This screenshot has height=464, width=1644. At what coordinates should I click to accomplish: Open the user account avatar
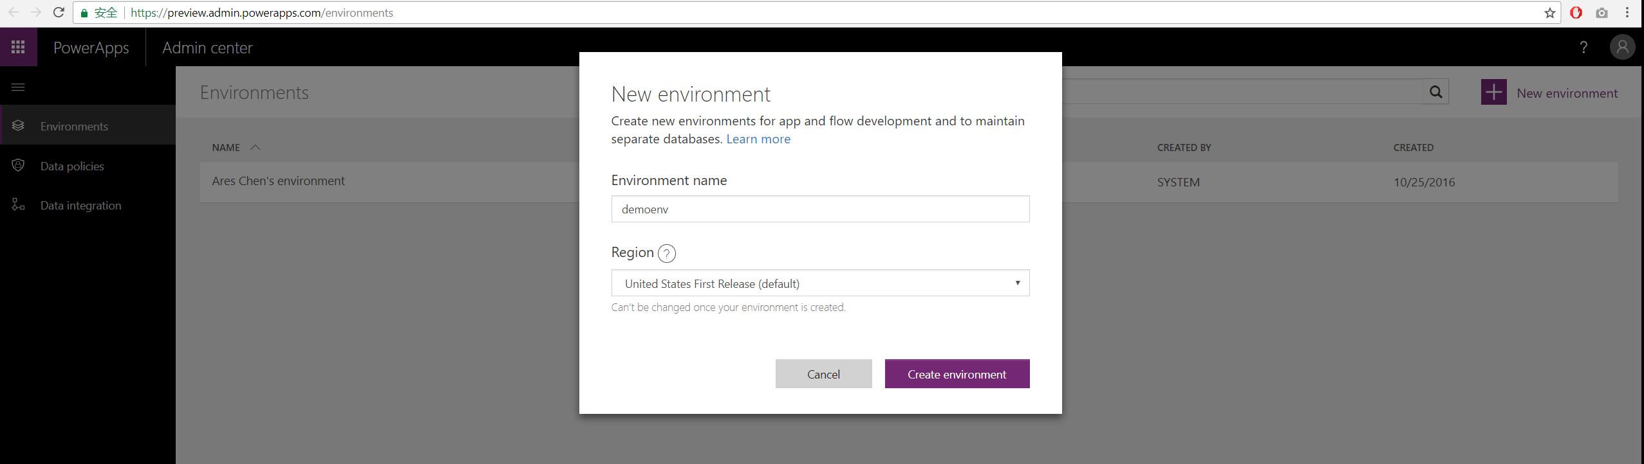click(x=1621, y=47)
